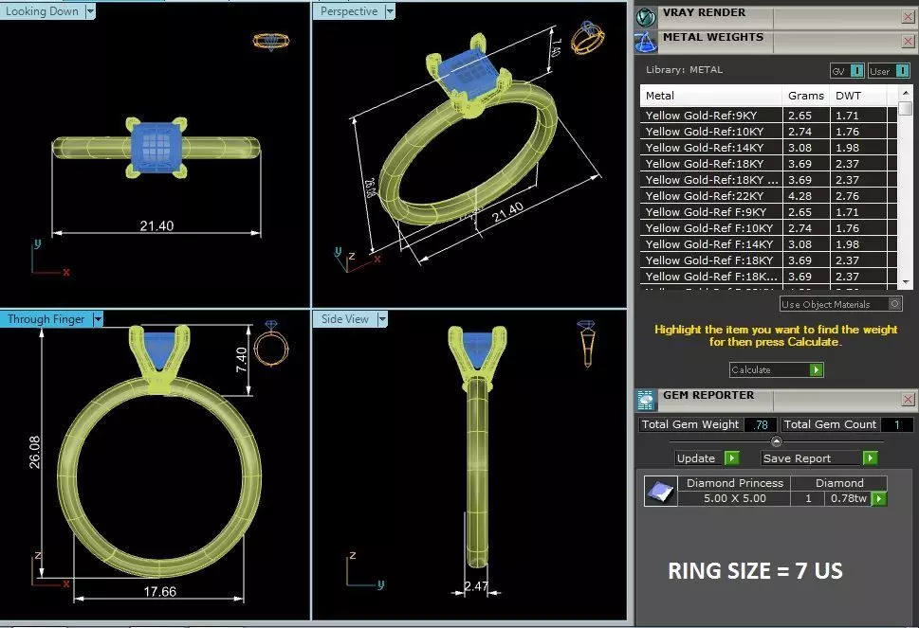
Task: Click the Save Report button
Action: click(819, 458)
